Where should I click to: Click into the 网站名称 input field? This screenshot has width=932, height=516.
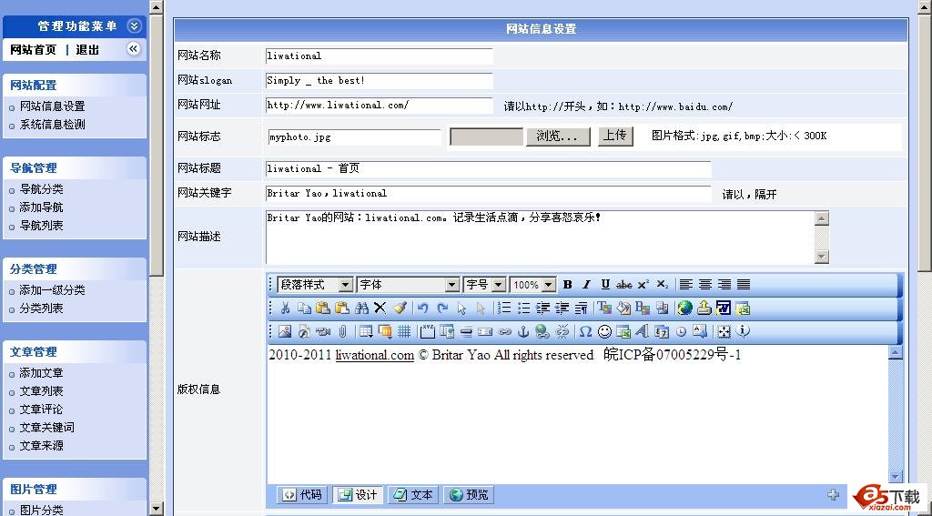(379, 56)
